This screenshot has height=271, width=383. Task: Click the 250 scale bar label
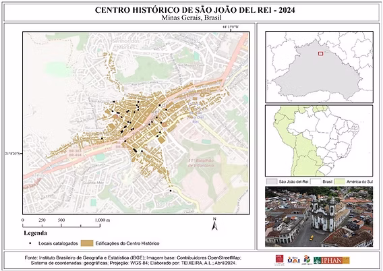click(42, 220)
